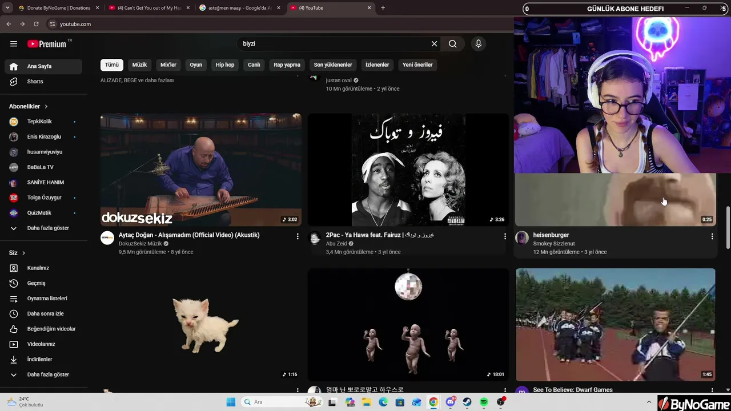Open See To Believe: Dwarf Games title
The image size is (731, 411).
pyautogui.click(x=573, y=390)
